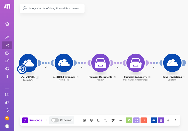Open the orange Text parser tools icon
This screenshot has width=188, height=131.
[x=144, y=120]
